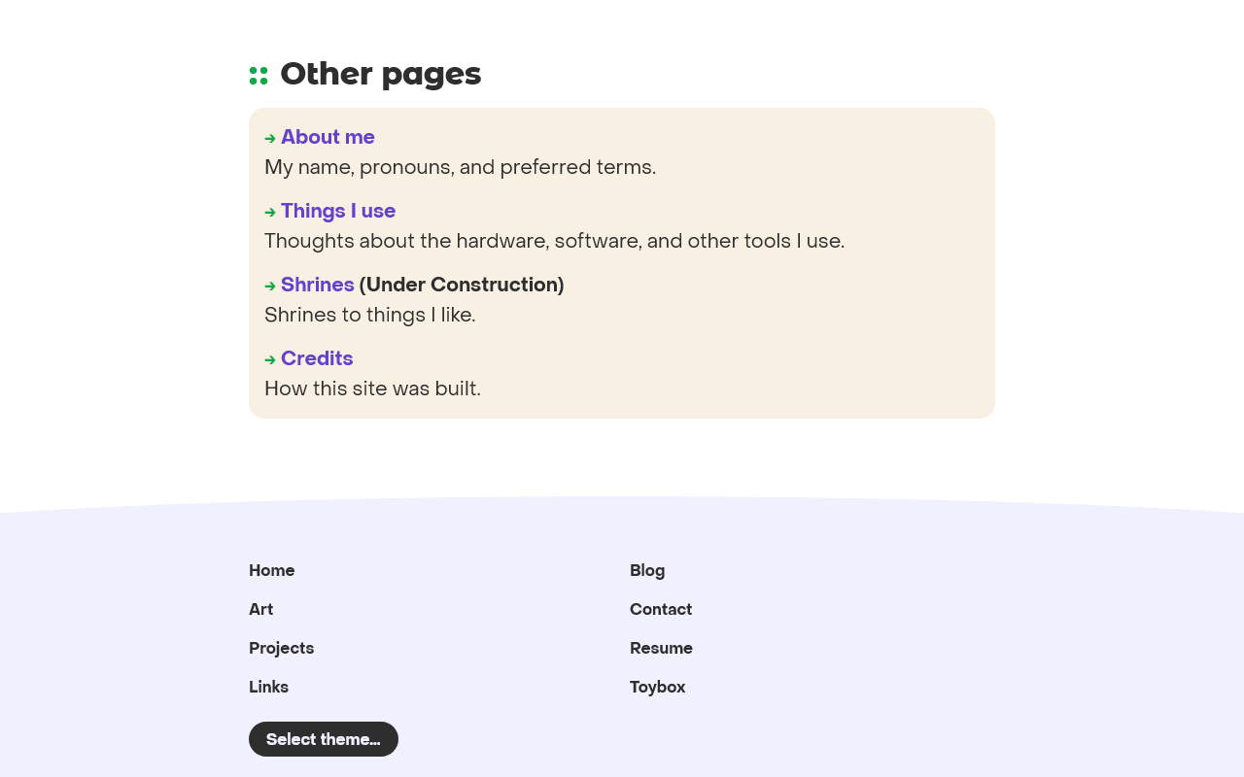Open Projects footer link

coord(282,648)
